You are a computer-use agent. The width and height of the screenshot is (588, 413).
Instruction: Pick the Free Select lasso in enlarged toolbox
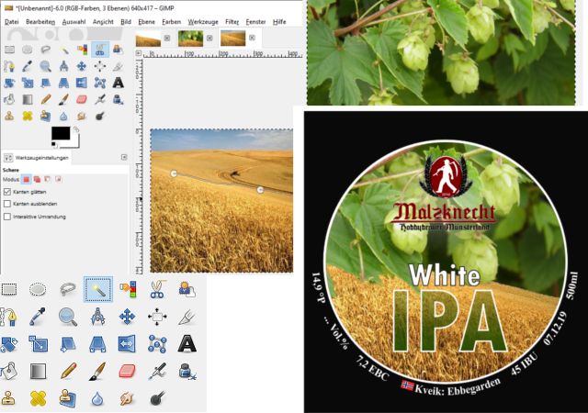pyautogui.click(x=67, y=289)
